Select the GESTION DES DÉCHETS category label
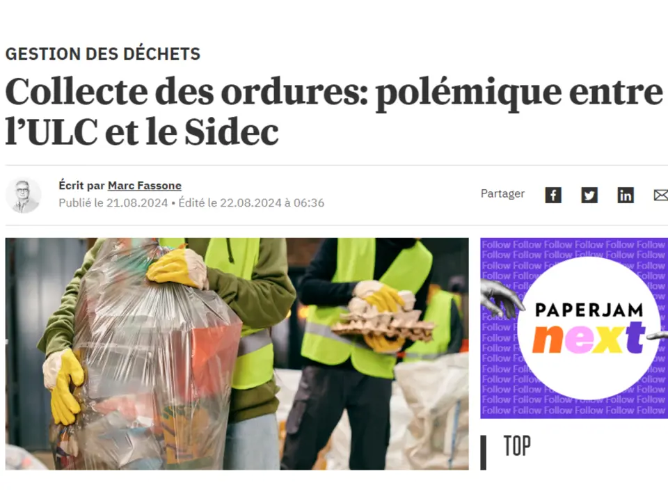Image resolution: width=668 pixels, height=501 pixels. tap(103, 54)
